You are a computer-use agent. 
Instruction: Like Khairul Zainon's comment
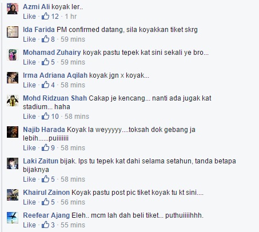[29, 202]
